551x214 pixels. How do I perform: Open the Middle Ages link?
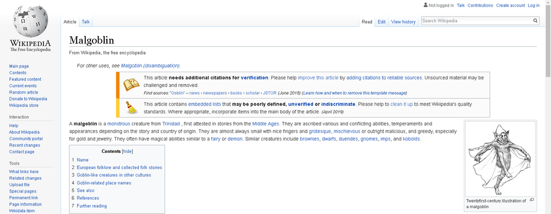click(266, 124)
